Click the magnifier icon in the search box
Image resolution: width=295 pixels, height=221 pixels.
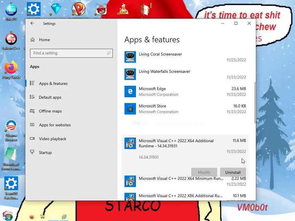tap(109, 53)
